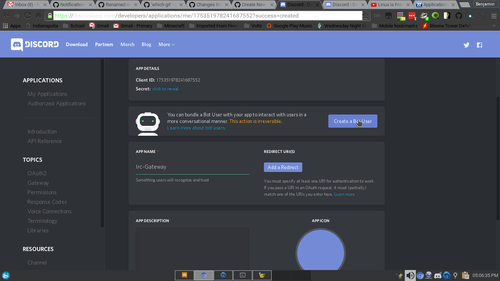The height and width of the screenshot is (281, 500).
Task: Click the Create a Bot User button
Action: click(353, 121)
